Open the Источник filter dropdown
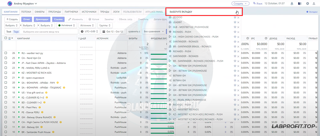Screen dimensions: 320x136 pos(87,25)
